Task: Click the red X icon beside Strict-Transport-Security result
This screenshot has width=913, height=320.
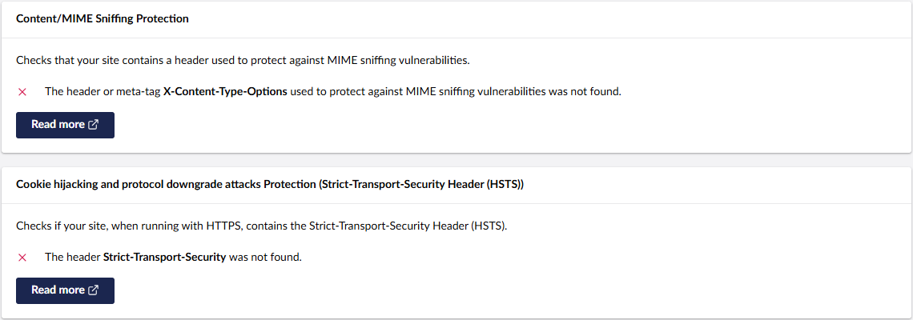Action: coord(22,257)
